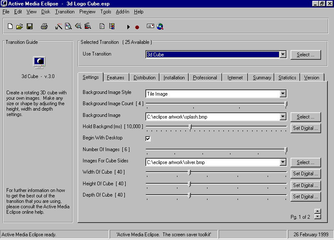Click the Depth Of Cube slider thumb

coord(190,195)
